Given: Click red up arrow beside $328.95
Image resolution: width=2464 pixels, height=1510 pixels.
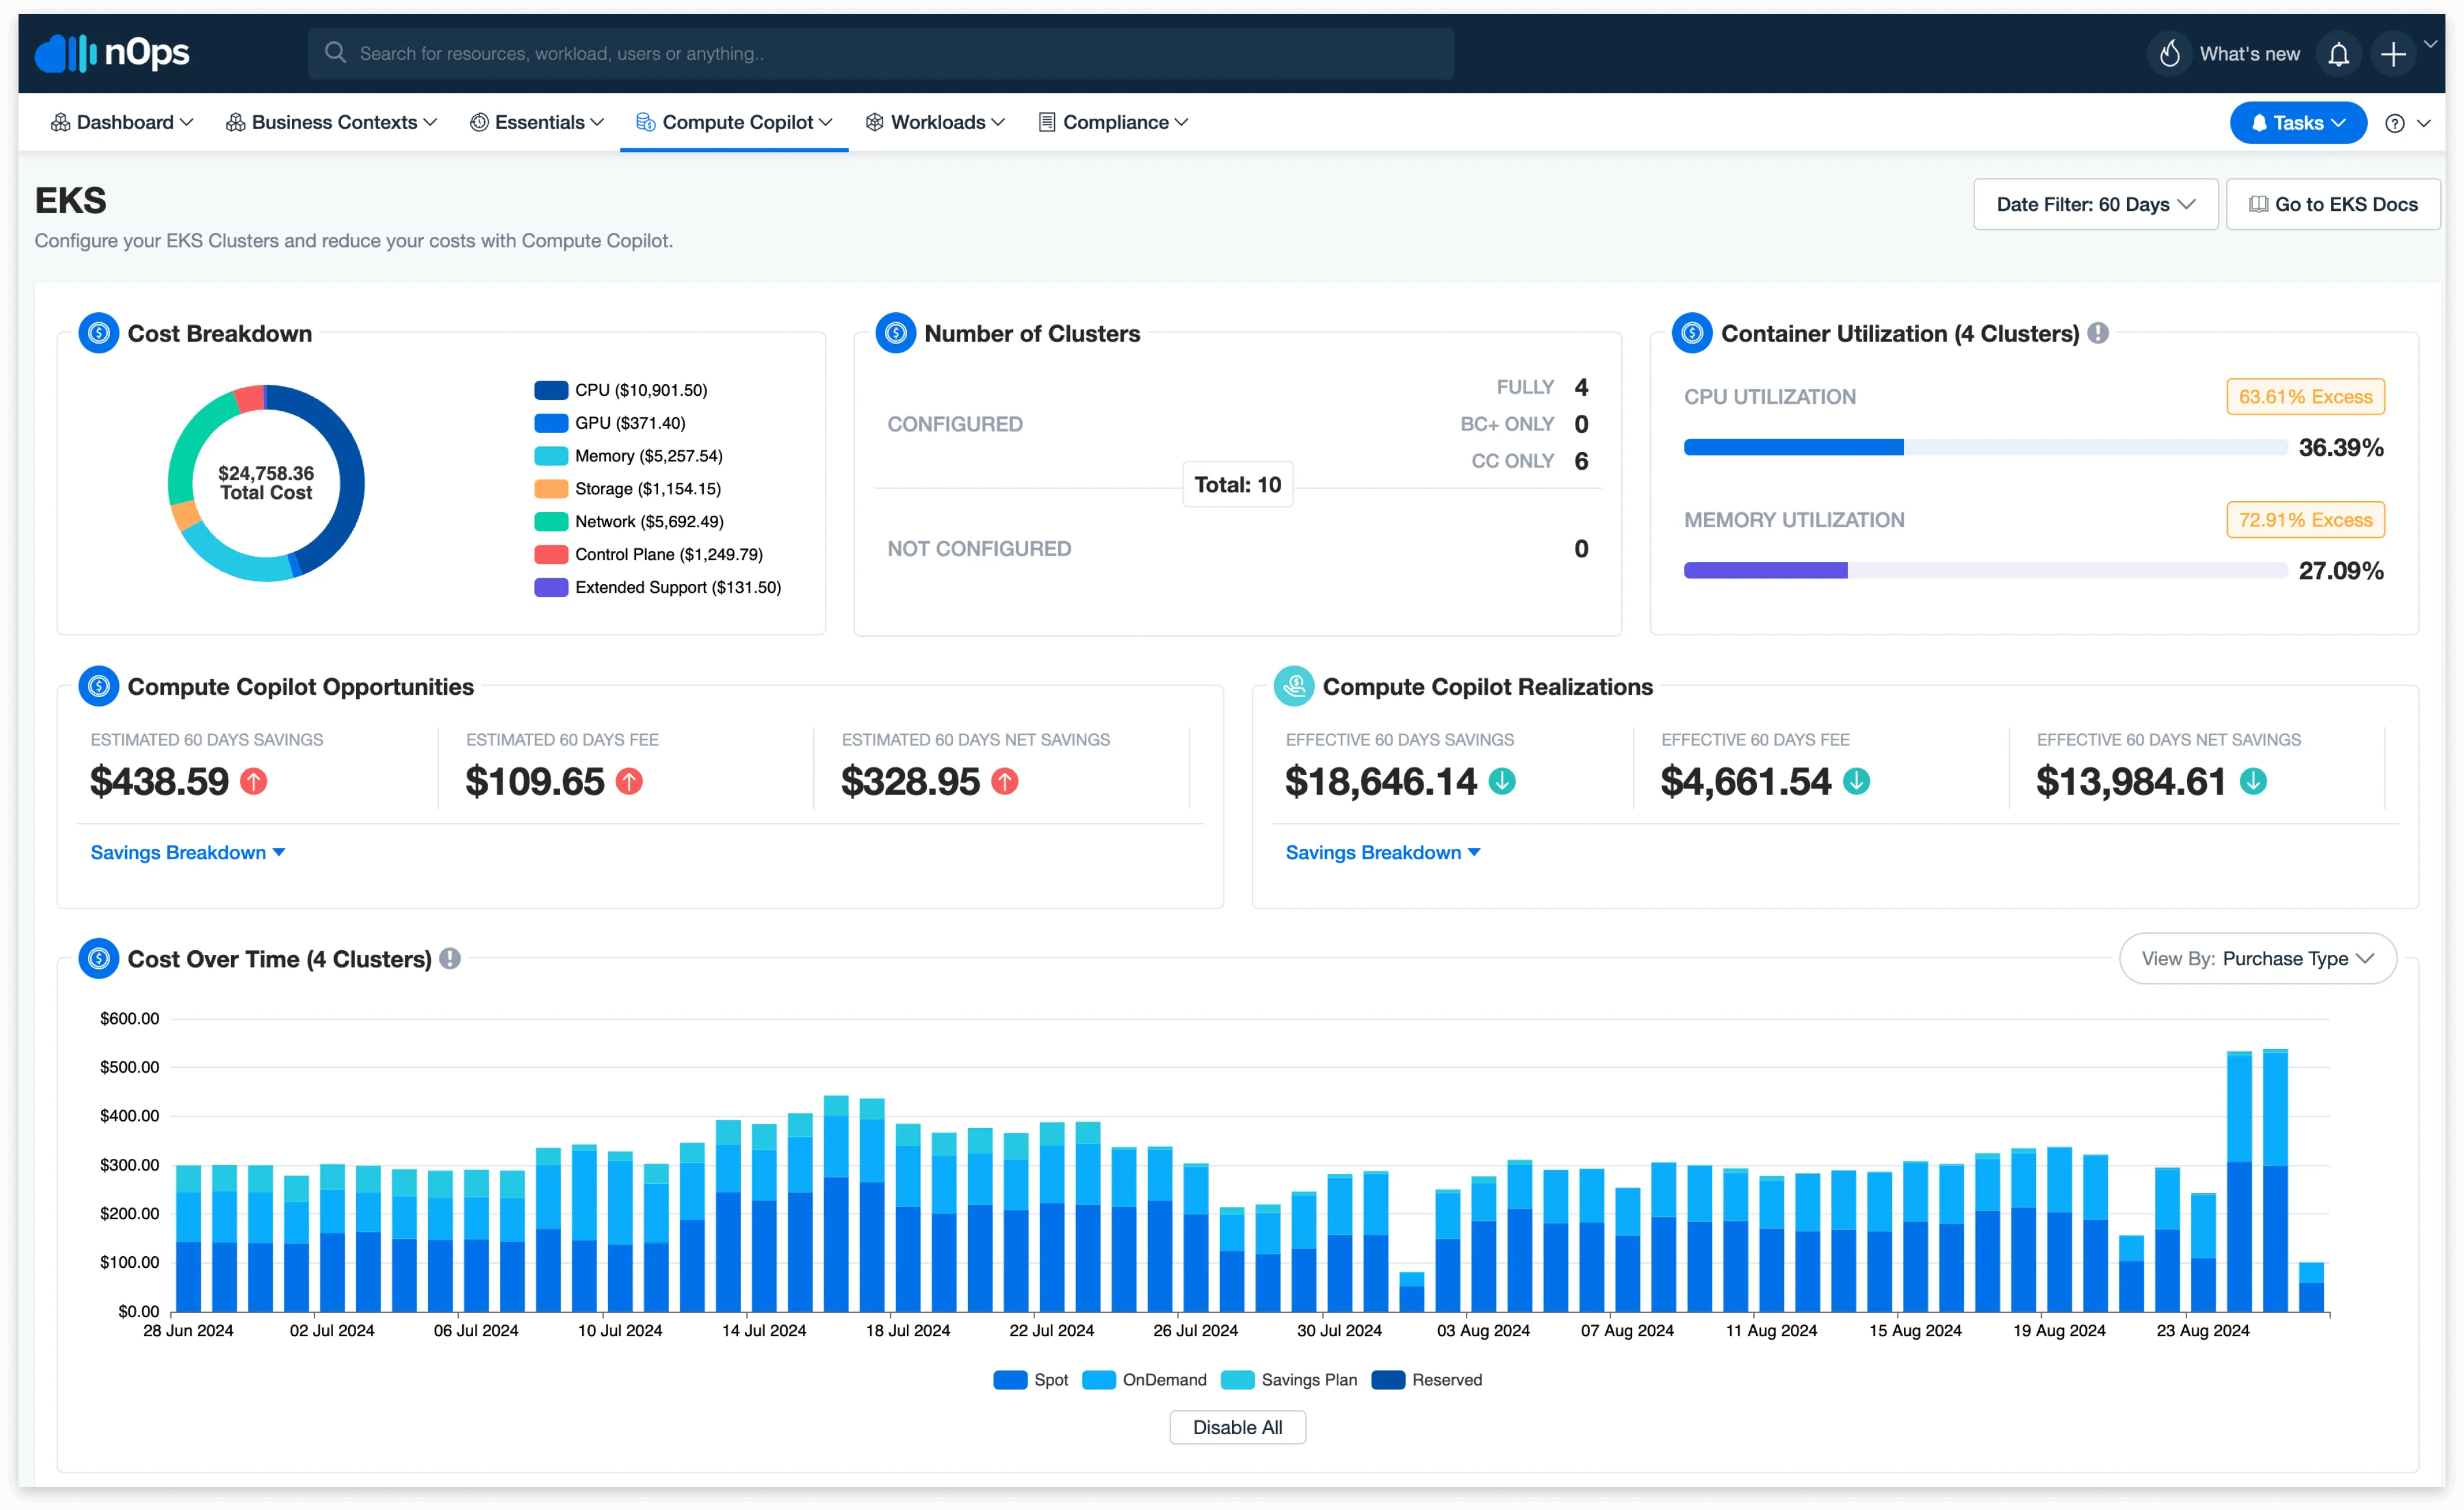Looking at the screenshot, I should pos(1005,782).
